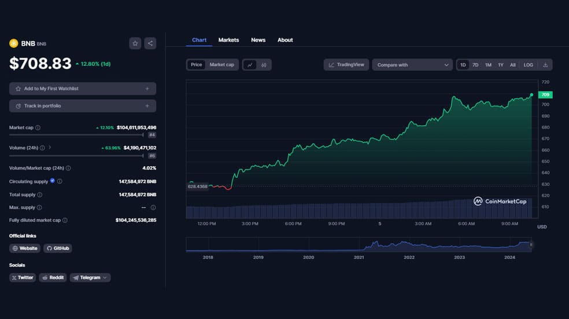Click the 12:00 PM axis label
569x319 pixels.
tap(206, 224)
